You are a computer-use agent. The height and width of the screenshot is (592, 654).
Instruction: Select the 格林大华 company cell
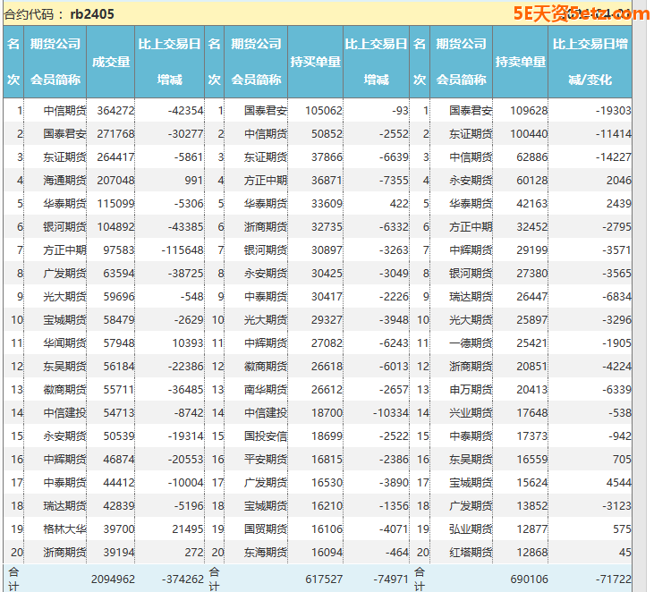pyautogui.click(x=65, y=529)
